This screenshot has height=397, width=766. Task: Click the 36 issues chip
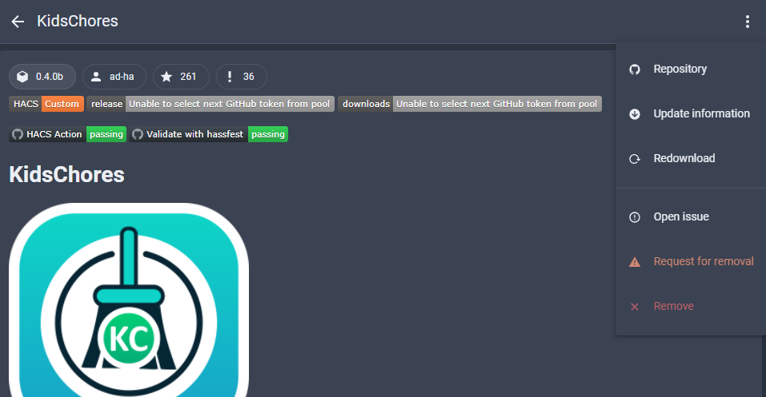(242, 77)
